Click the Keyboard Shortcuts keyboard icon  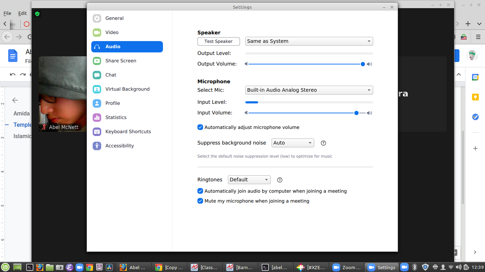pyautogui.click(x=97, y=132)
